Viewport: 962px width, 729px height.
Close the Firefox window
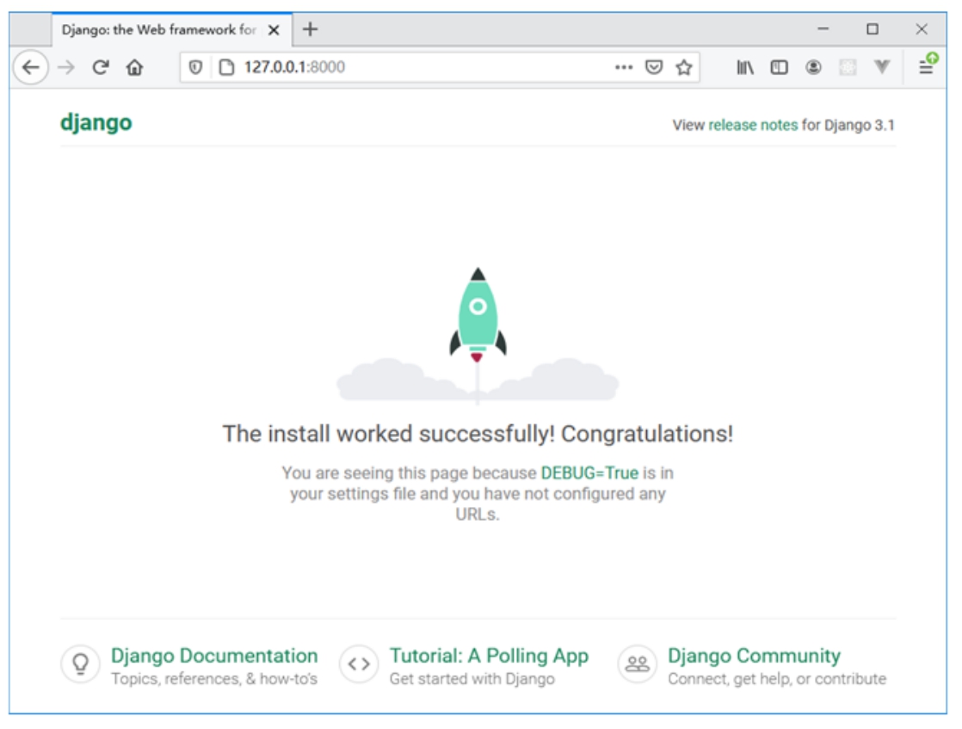coord(922,29)
